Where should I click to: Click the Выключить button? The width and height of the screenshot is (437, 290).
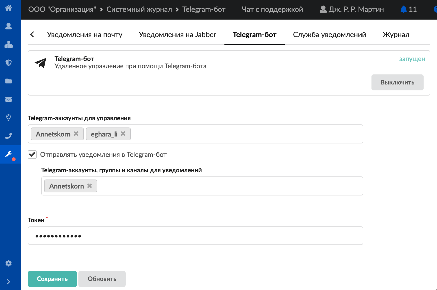tap(397, 82)
